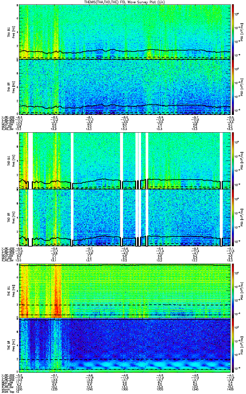Click 'PSD [nT²/Hz]' label next to THD B∥ color bar
This screenshot has width=246, height=394.
tap(242, 217)
